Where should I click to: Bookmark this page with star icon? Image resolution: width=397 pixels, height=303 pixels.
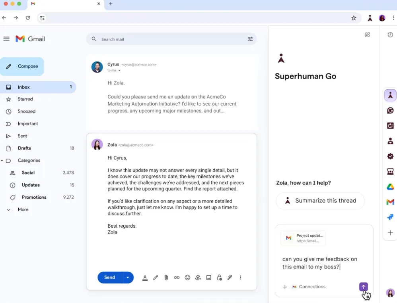pos(354,18)
